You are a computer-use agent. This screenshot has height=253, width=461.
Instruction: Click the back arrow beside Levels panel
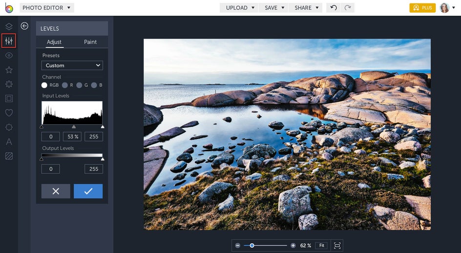pyautogui.click(x=24, y=26)
